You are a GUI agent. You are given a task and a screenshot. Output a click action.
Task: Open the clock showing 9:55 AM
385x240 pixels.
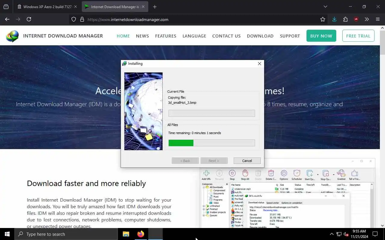pyautogui.click(x=359, y=234)
